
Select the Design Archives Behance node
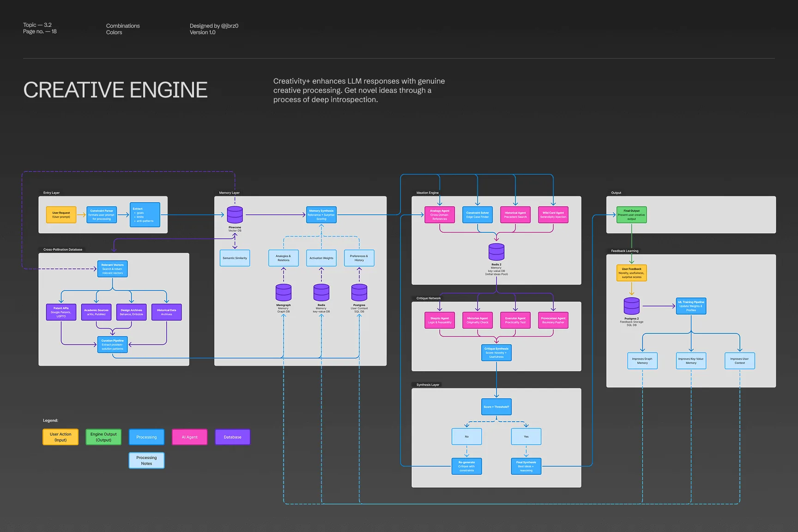[x=132, y=312]
